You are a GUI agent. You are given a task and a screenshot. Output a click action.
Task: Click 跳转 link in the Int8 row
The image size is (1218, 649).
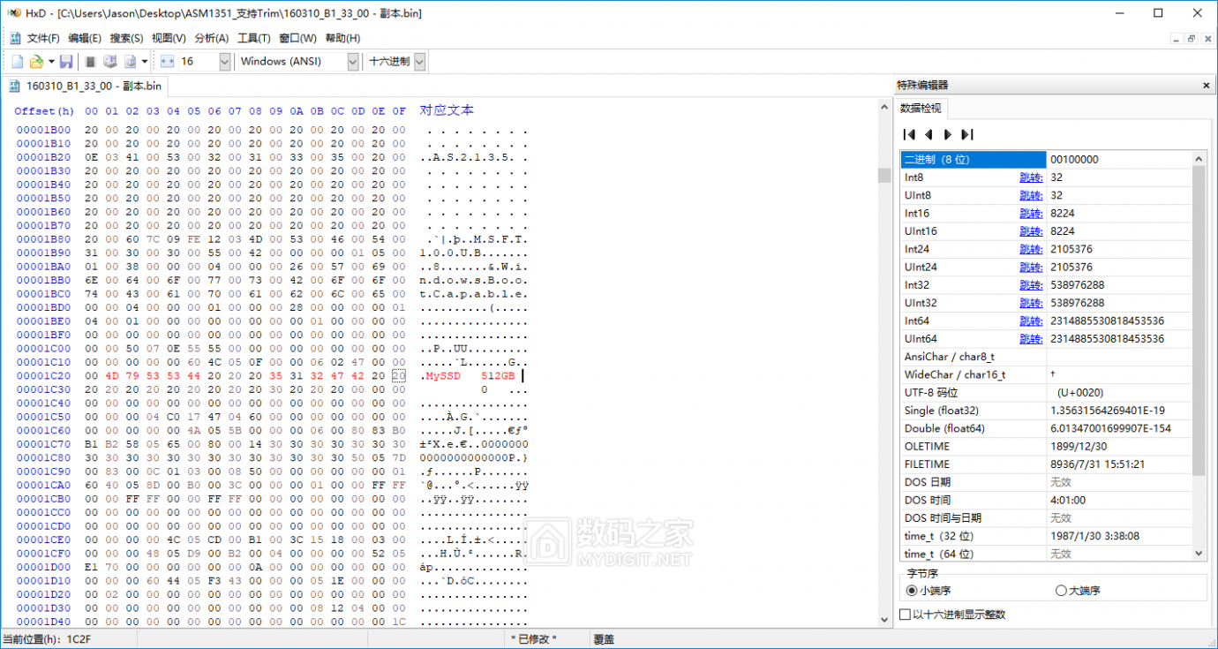pyautogui.click(x=1031, y=177)
